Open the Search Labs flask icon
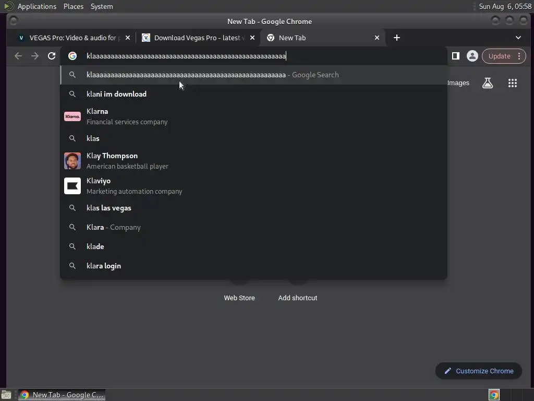Viewport: 534px width, 401px height. [x=488, y=83]
